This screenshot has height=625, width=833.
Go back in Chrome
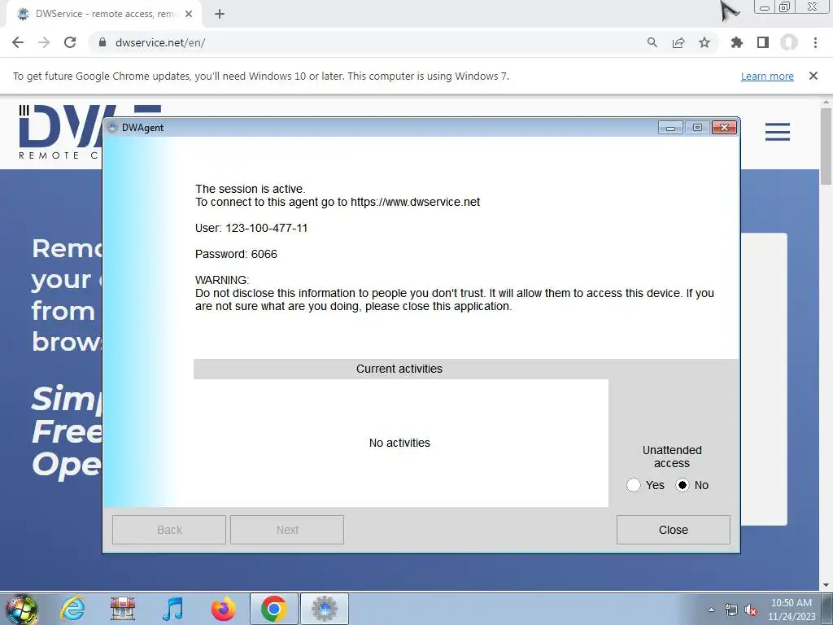coord(18,42)
